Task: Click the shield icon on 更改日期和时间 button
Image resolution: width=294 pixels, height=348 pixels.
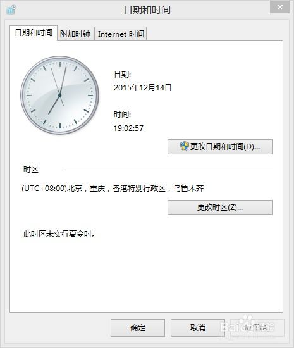Action: [x=184, y=147]
